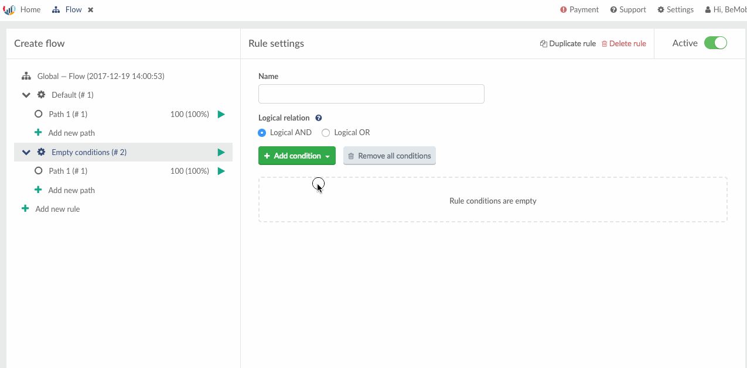Click the Duplicate rule link

[568, 43]
